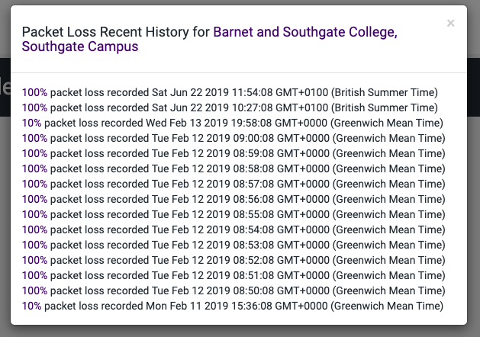Click the 'Packet Loss Recent History for' heading text

pos(116,32)
